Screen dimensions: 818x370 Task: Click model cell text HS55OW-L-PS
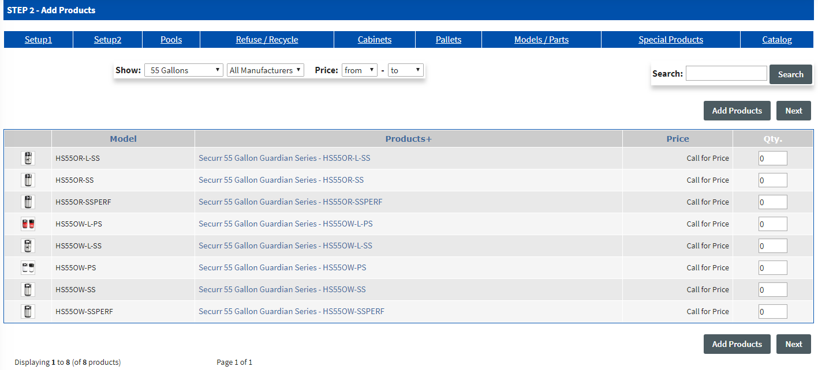(79, 224)
